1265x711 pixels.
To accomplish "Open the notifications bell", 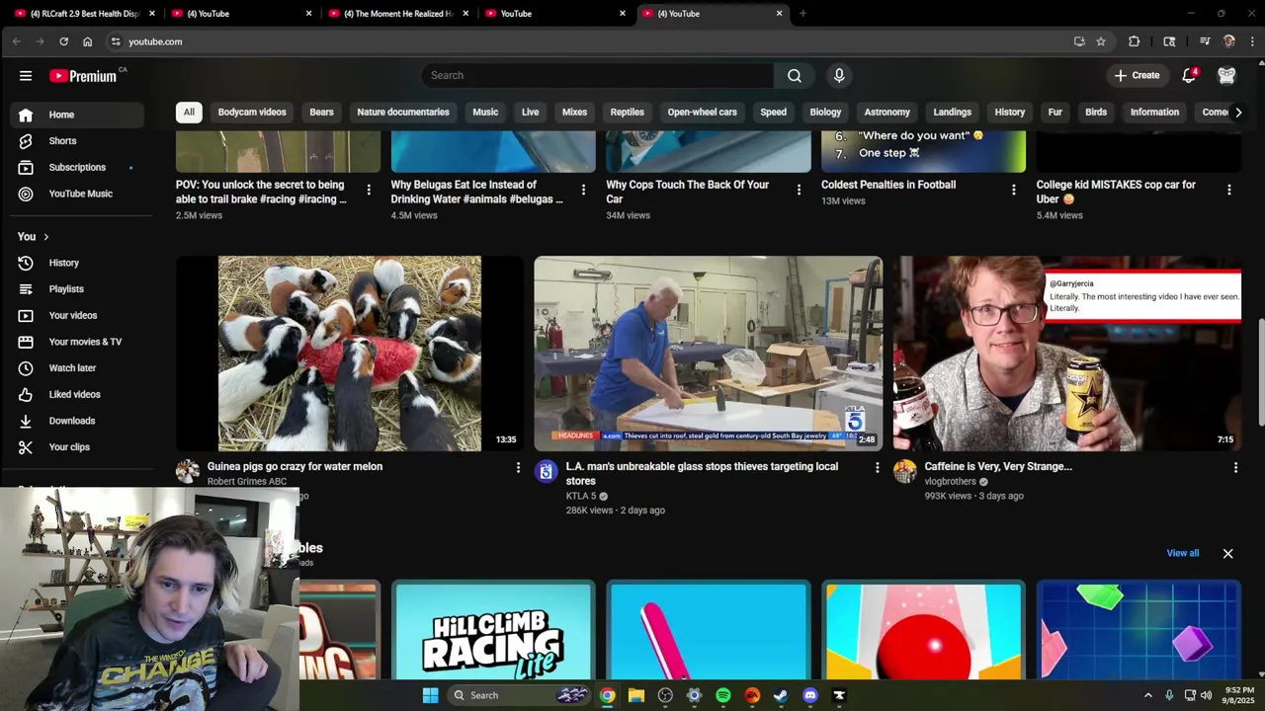I will point(1189,75).
